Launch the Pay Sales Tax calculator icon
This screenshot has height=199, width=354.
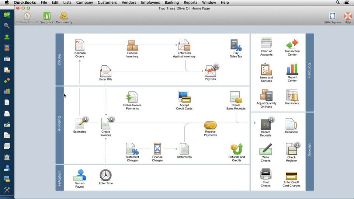pyautogui.click(x=236, y=45)
